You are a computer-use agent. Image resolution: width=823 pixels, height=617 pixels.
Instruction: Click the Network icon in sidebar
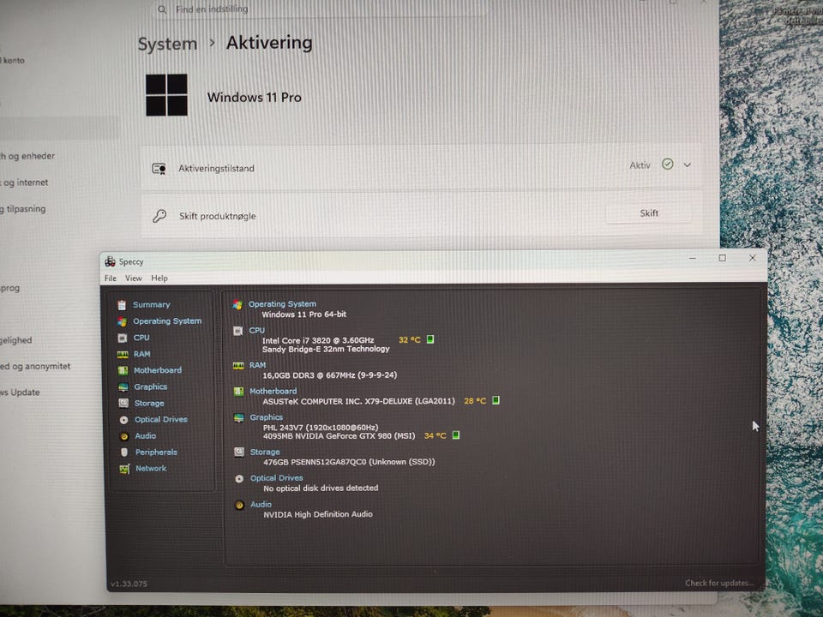[124, 469]
